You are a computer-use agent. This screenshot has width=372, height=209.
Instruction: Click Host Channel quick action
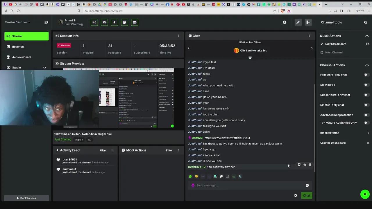pos(334,52)
